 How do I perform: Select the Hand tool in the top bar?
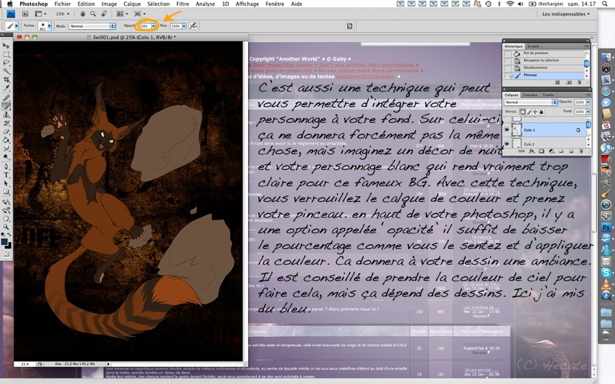pyautogui.click(x=83, y=14)
